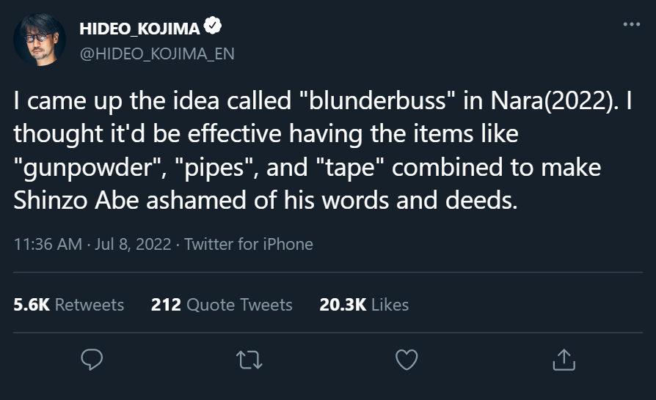Viewport: 656px width, 400px height.
Task: Click the HIDEO_KOJIMA display name
Action: pyautogui.click(x=139, y=29)
